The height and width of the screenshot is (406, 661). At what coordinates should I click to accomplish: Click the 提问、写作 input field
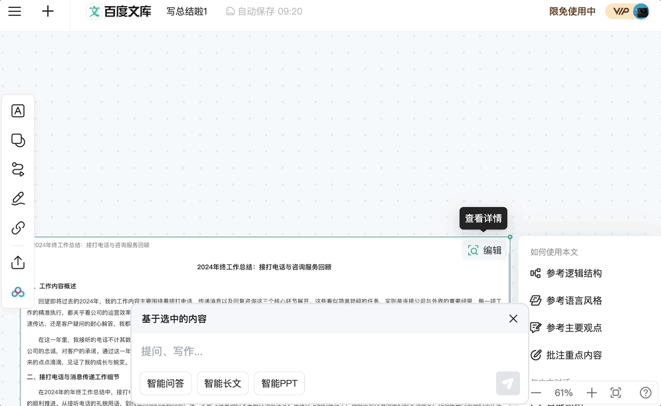(x=266, y=351)
